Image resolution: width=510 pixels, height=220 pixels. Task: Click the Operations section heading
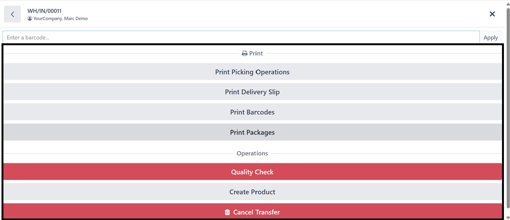tap(252, 154)
